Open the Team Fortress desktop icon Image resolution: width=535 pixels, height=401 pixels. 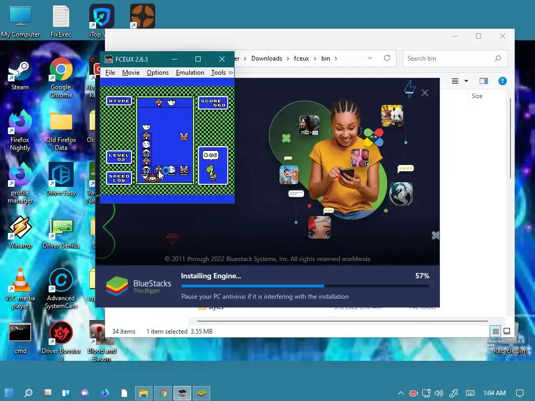142,16
